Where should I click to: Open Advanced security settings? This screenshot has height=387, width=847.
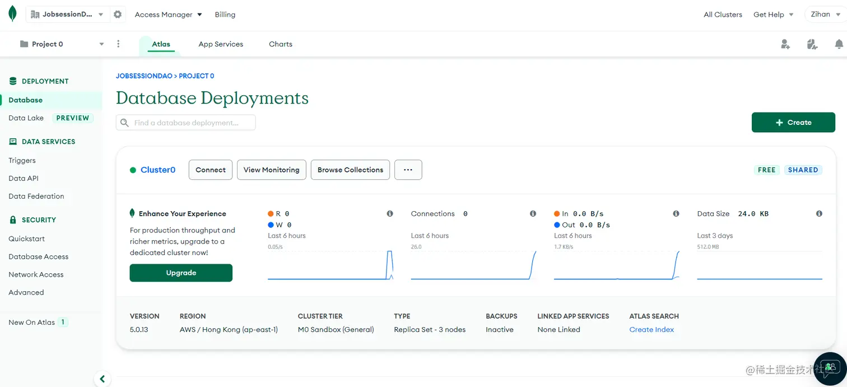26,293
